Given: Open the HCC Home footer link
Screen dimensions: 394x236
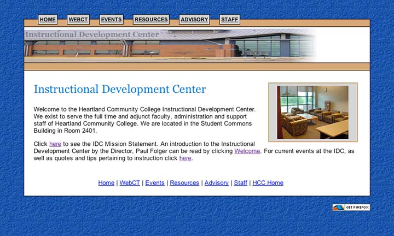Looking at the screenshot, I should [x=268, y=183].
